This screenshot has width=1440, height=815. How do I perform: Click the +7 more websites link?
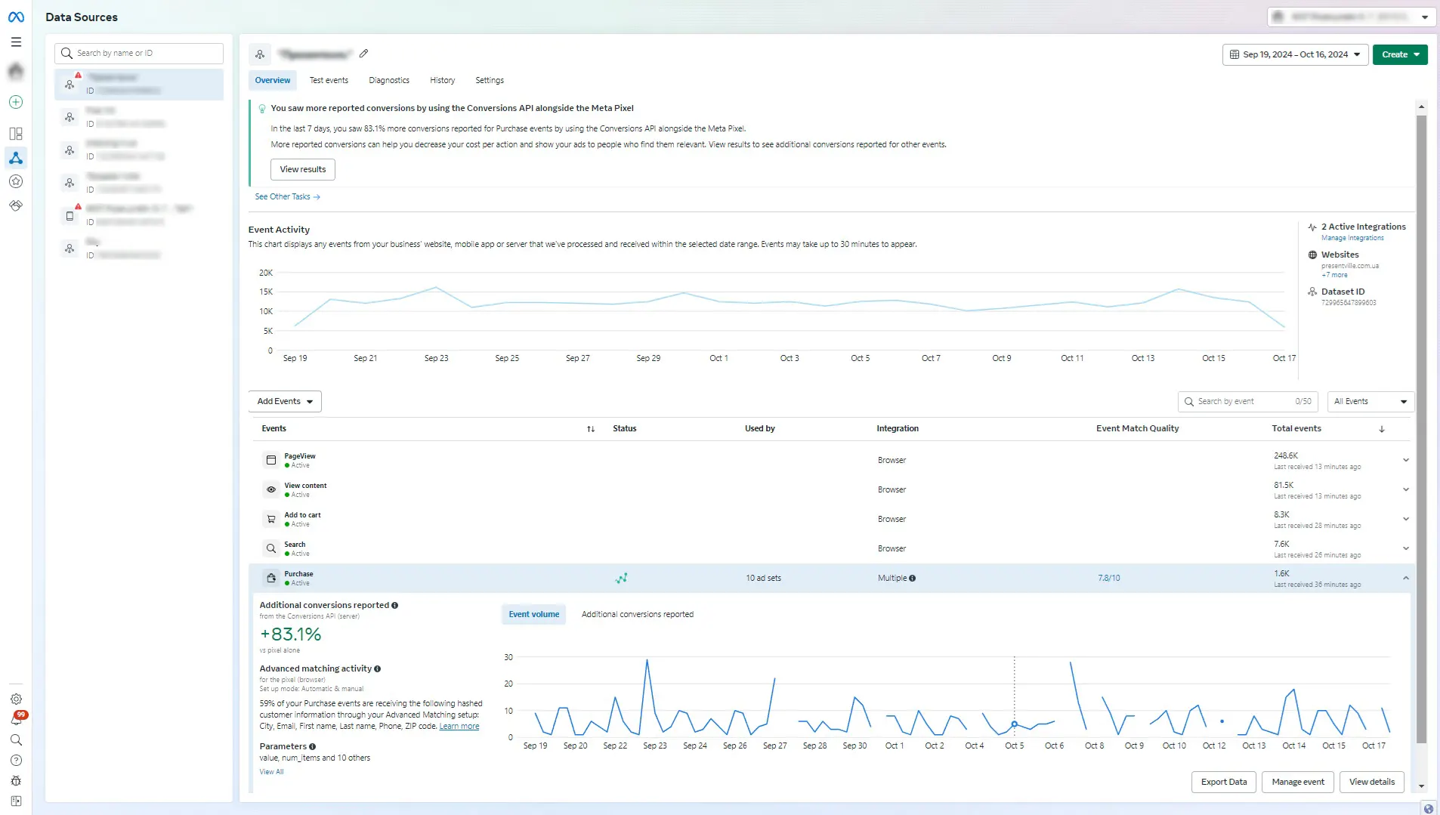pos(1334,276)
